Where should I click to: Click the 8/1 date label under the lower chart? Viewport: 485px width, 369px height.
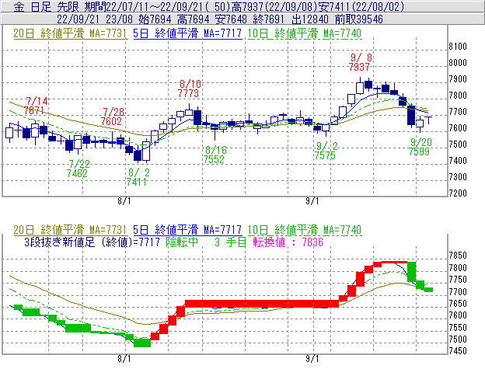point(124,359)
